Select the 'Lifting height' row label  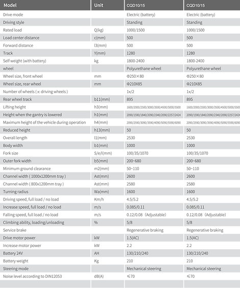coord(14,107)
